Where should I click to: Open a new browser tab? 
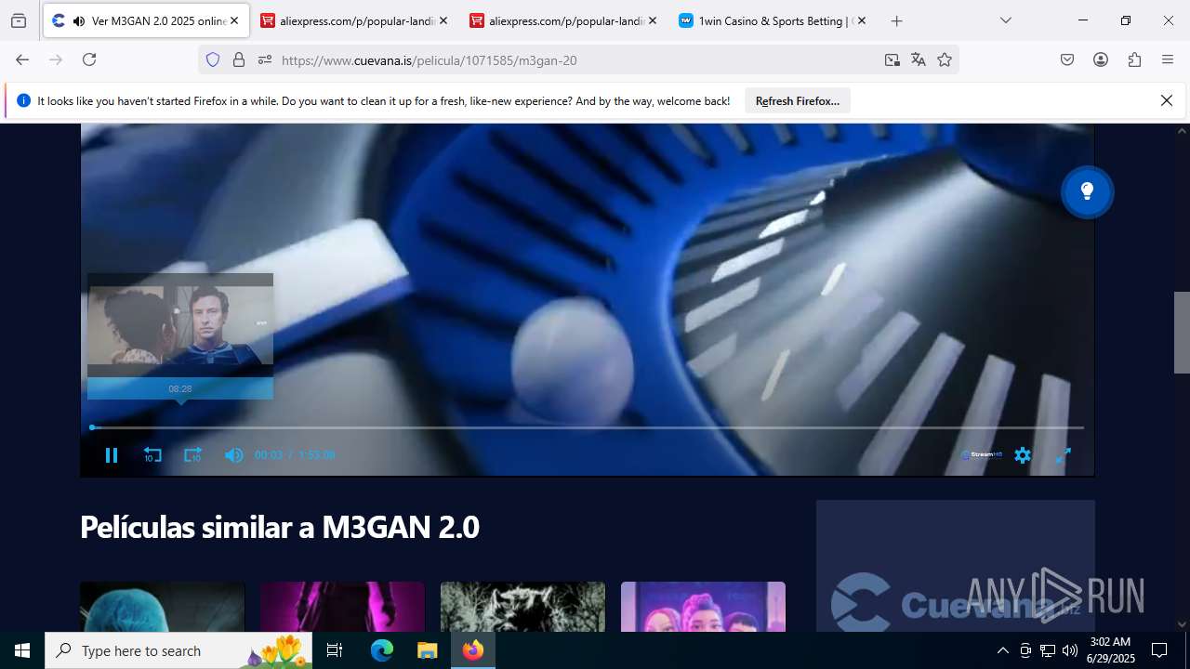[896, 20]
